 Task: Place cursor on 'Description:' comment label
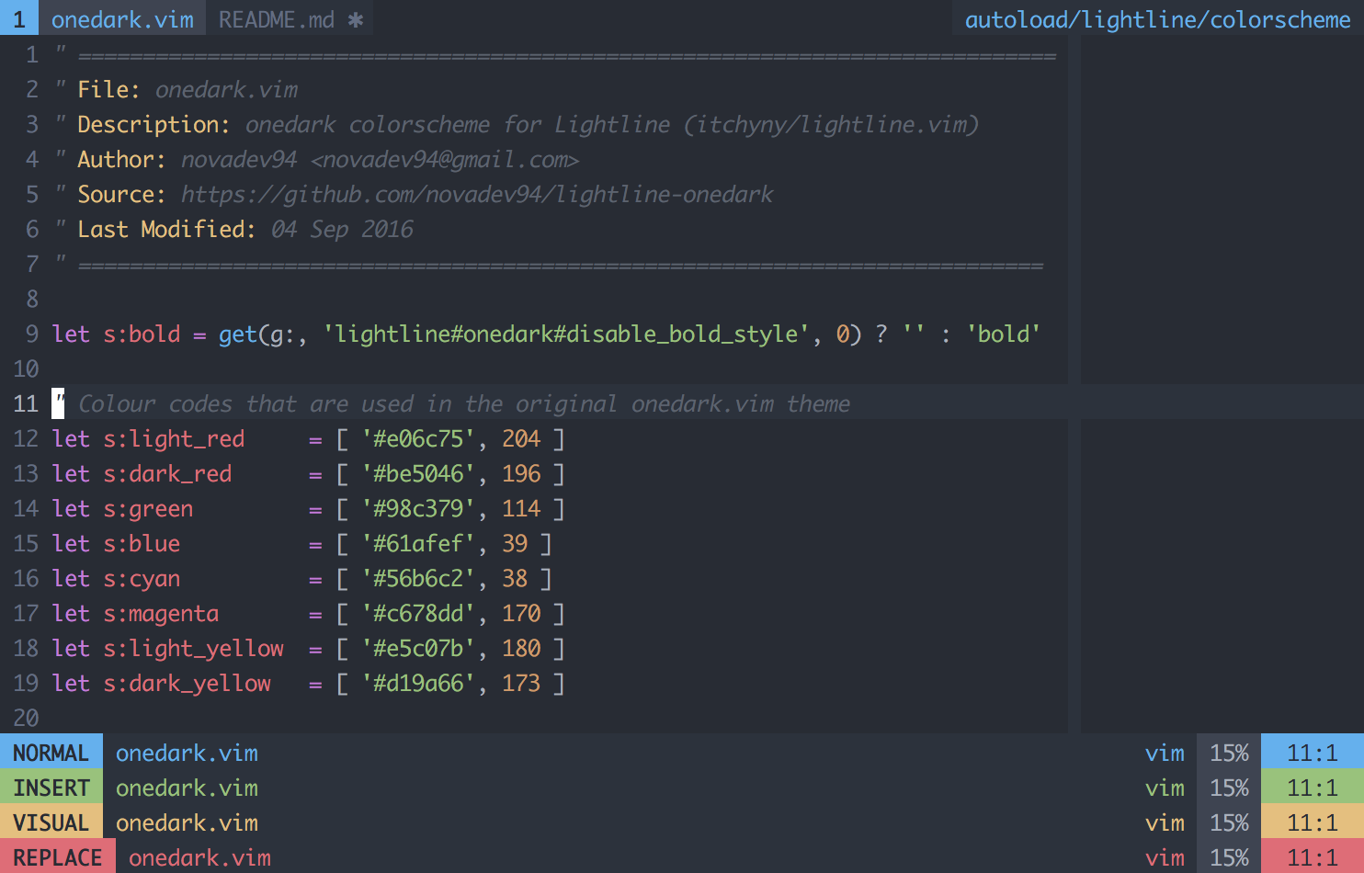(153, 124)
